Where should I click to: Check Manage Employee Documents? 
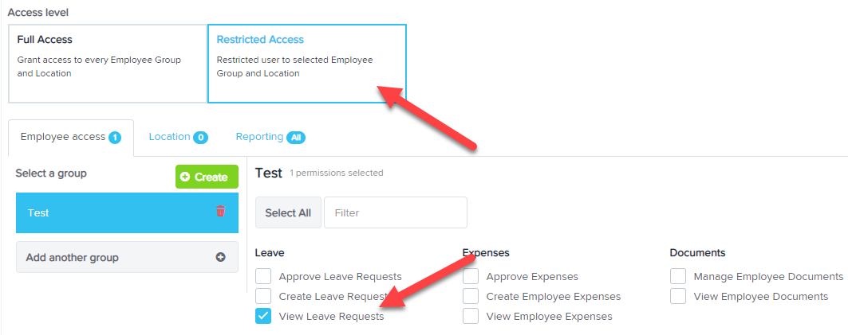coord(678,277)
